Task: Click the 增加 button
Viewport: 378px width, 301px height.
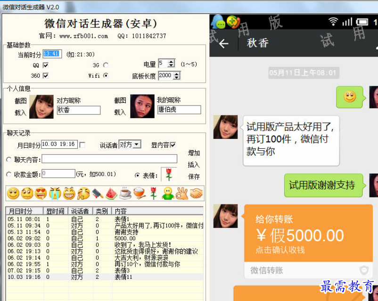Action: tap(194, 153)
